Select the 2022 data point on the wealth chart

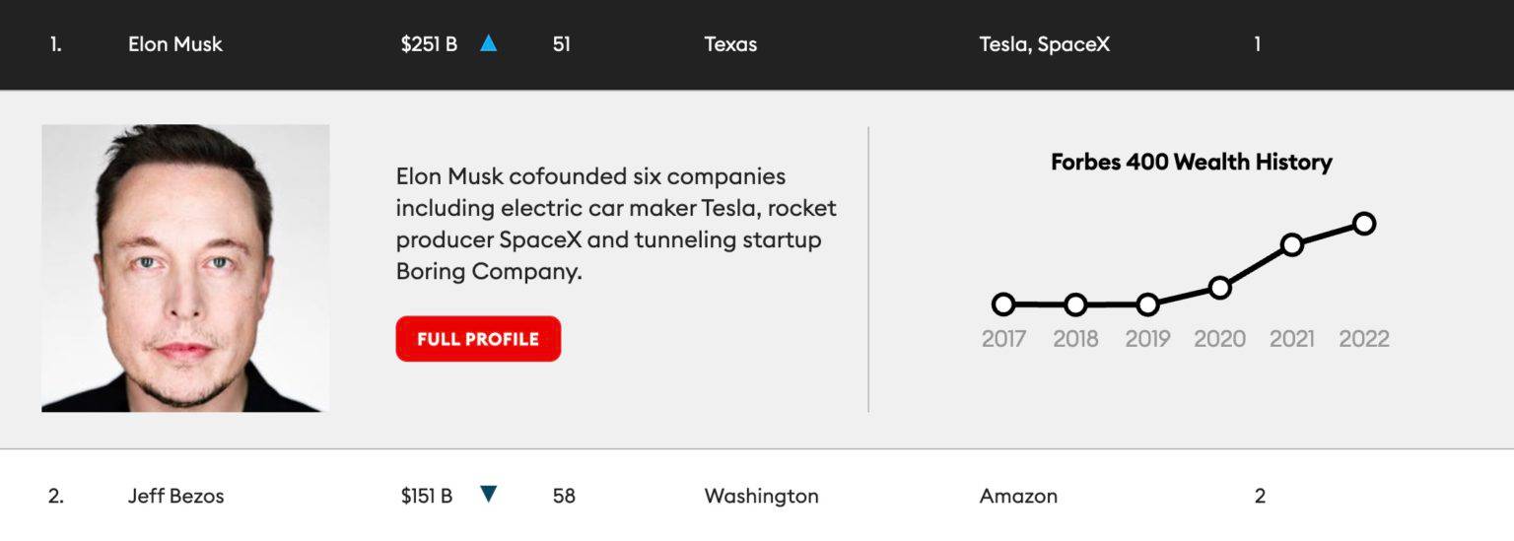pos(1364,224)
